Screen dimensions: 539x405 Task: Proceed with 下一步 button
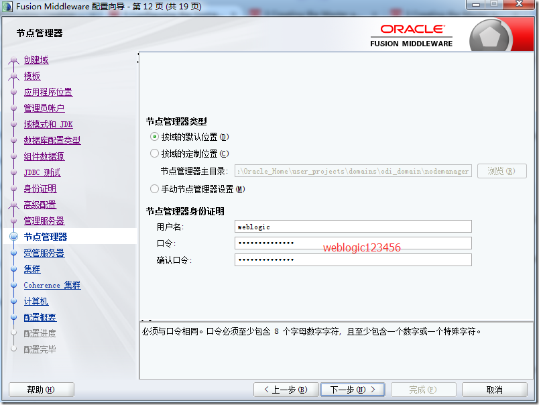coord(353,390)
